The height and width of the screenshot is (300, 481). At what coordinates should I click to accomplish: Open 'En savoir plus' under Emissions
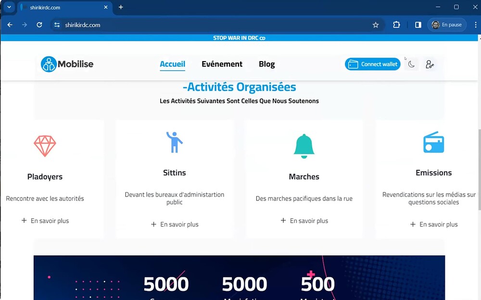click(434, 224)
